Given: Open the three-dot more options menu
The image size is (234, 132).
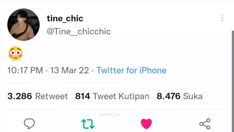Looking at the screenshot, I should pyautogui.click(x=222, y=18).
